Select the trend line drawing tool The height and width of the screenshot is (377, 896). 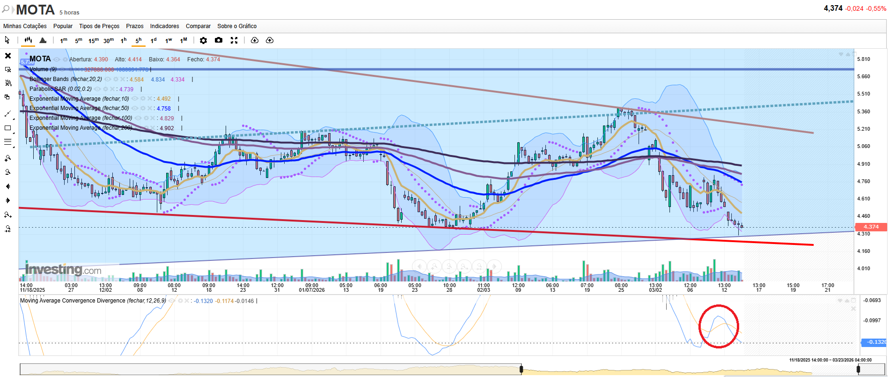tap(7, 114)
